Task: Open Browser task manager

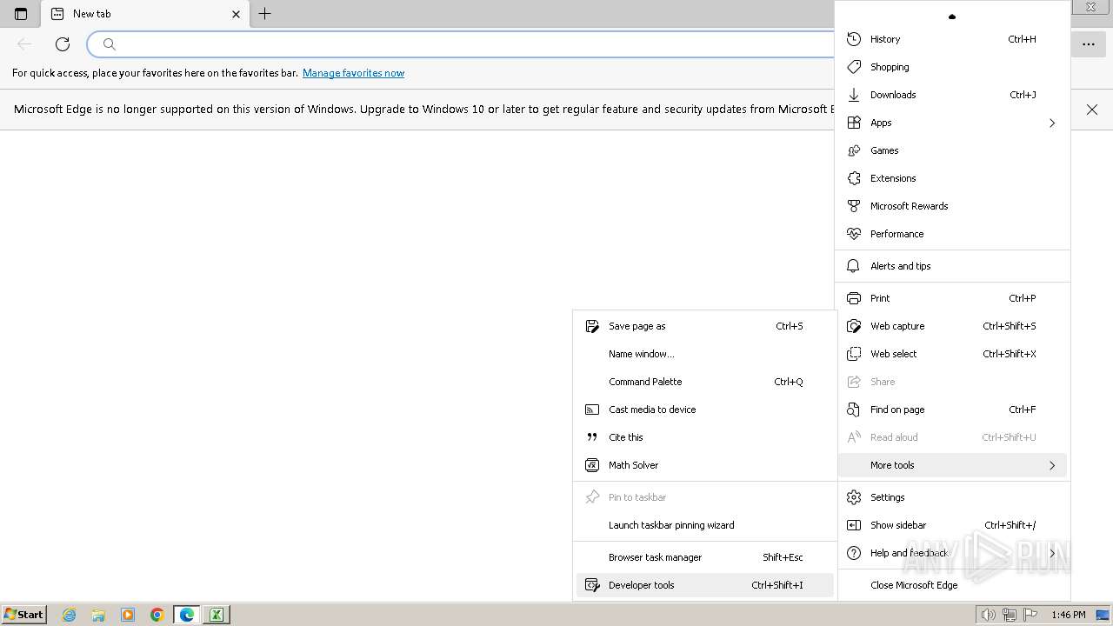Action: (704, 557)
